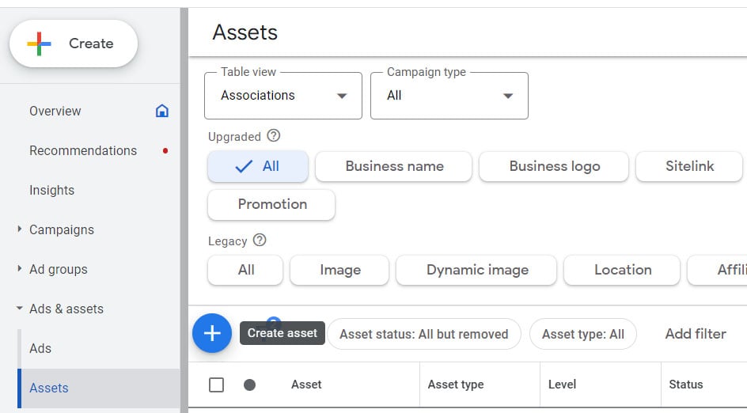Click the red dot beside Recommendations
Viewport: 747px width, 413px height.
pos(165,150)
